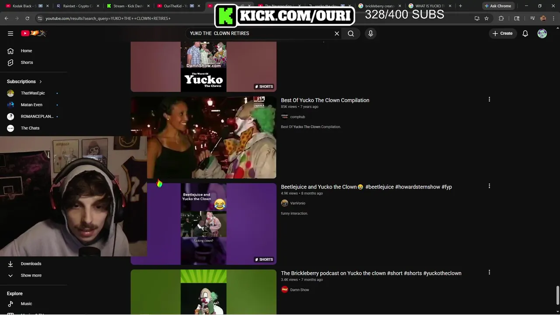The height and width of the screenshot is (315, 560).
Task: Open the Create menu
Action: 502,33
